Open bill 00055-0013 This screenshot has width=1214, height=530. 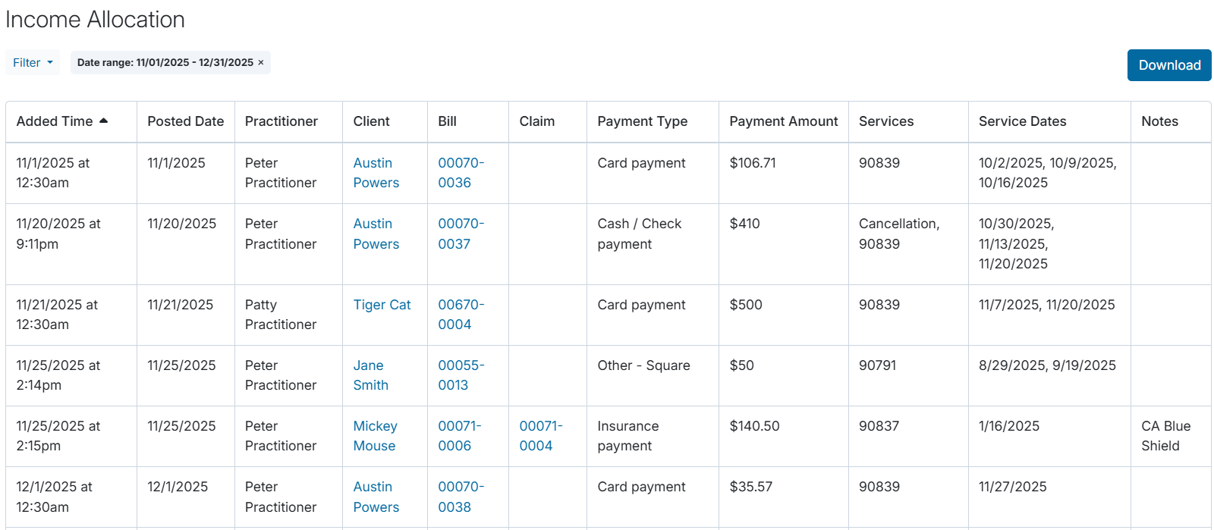[x=461, y=375]
